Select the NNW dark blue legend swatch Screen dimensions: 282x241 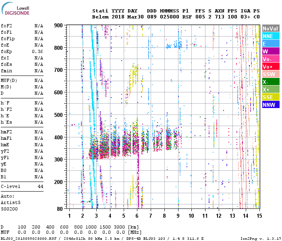(x=271, y=104)
